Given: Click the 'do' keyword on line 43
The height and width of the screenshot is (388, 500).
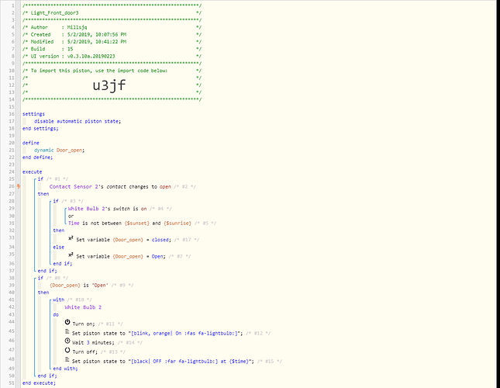Looking at the screenshot, I should tap(56, 314).
